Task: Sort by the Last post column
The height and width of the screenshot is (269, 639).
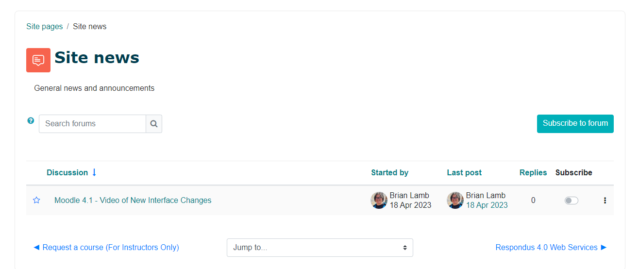Action: pos(464,172)
